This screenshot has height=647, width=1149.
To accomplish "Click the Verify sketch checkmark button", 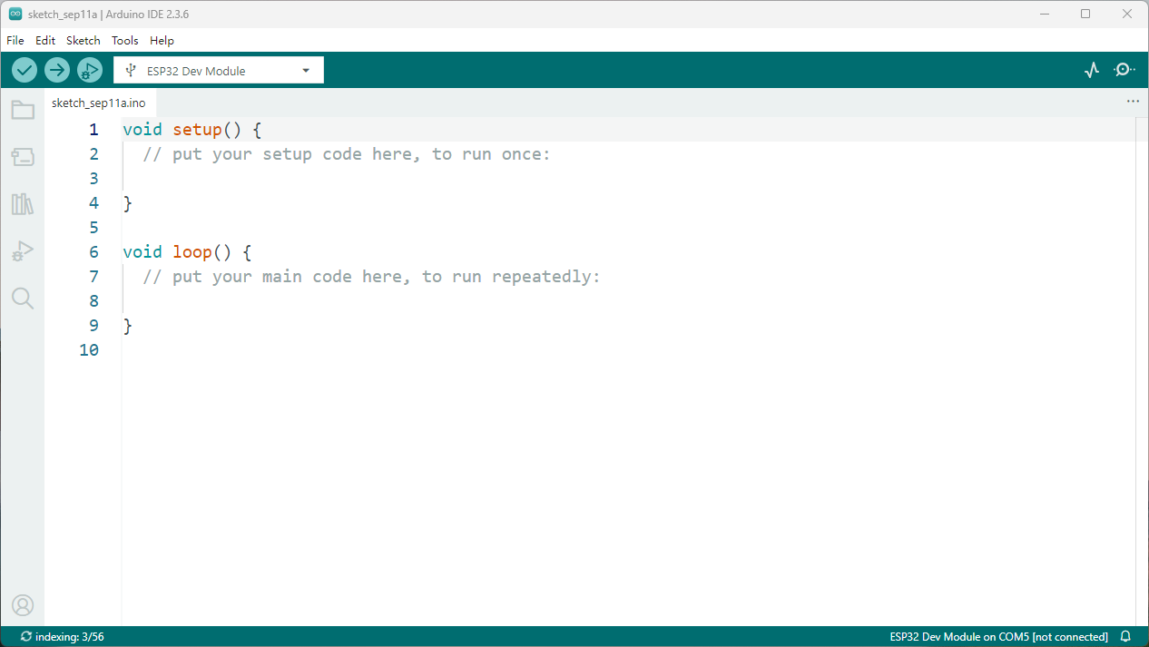I will (x=25, y=70).
